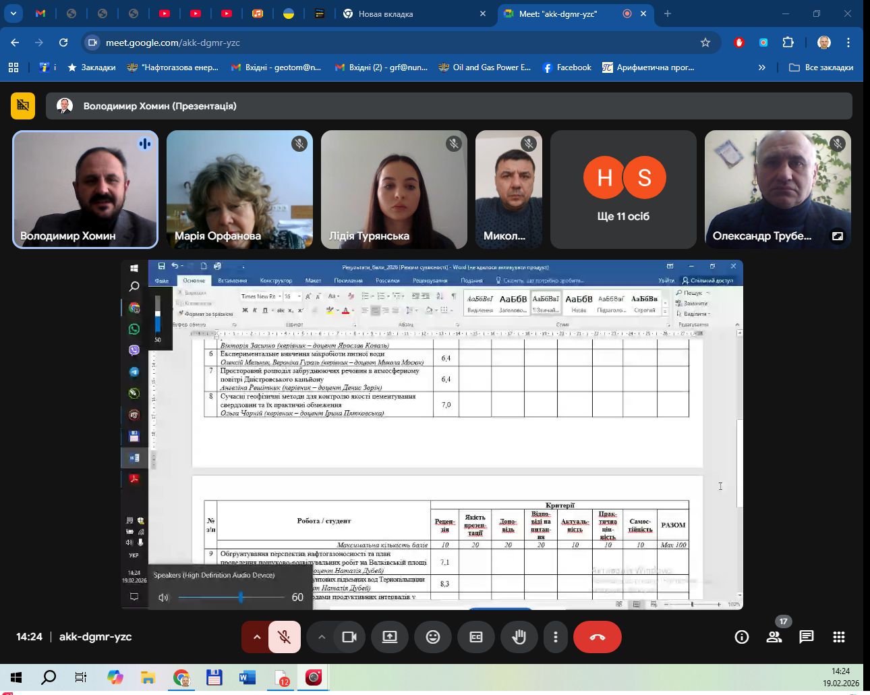The width and height of the screenshot is (870, 695).
Task: Open the meeting chat panel
Action: click(x=806, y=637)
